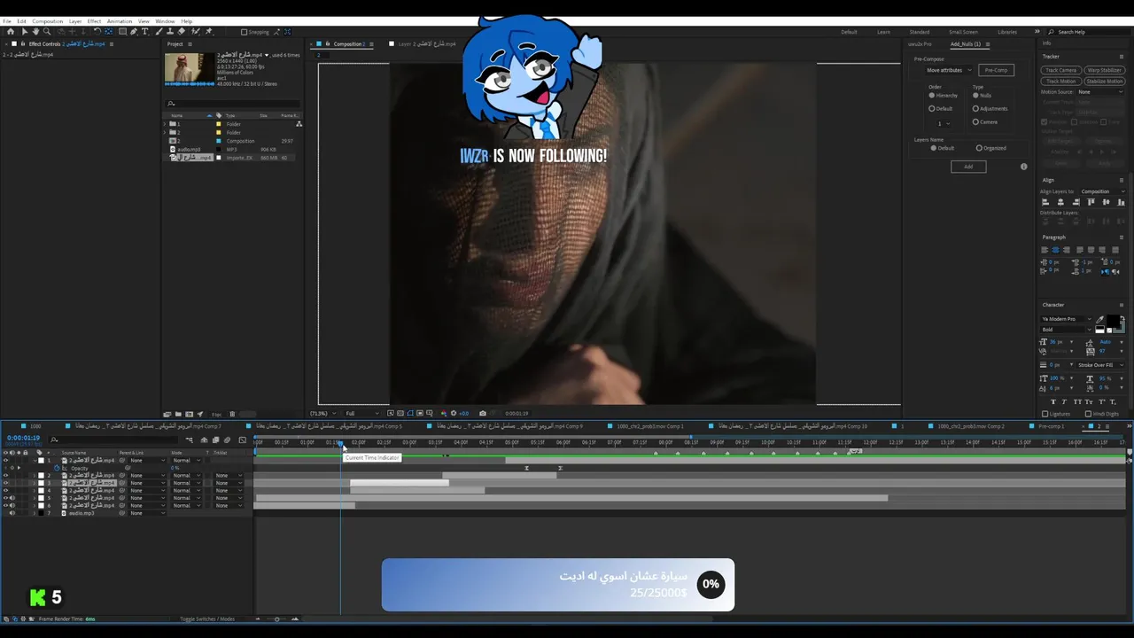Click the Character fill color swatch
Image resolution: width=1134 pixels, height=638 pixels.
1113,321
